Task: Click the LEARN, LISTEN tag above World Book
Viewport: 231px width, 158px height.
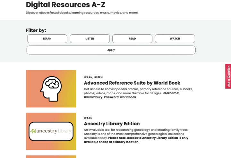Action: click(93, 77)
